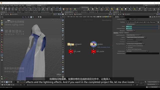Click the headphones audio icon in the left toolbar
Image resolution: width=160 pixels, height=90 pixels.
click(2, 52)
